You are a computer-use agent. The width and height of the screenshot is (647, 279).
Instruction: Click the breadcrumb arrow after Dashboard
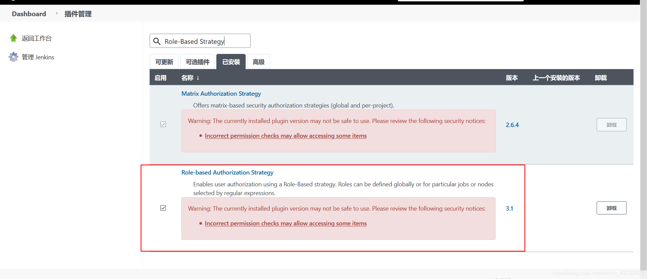pos(57,13)
